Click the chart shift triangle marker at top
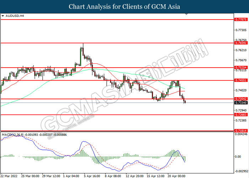Viewport: 249px width, 178px height. (x=187, y=14)
